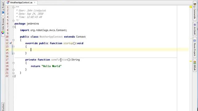Collapse the header comment at line 1
The height and width of the screenshot is (111, 198).
coord(13,7)
